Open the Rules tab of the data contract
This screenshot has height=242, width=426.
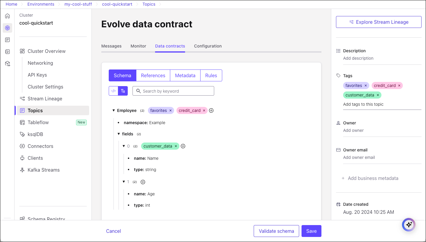pos(211,75)
